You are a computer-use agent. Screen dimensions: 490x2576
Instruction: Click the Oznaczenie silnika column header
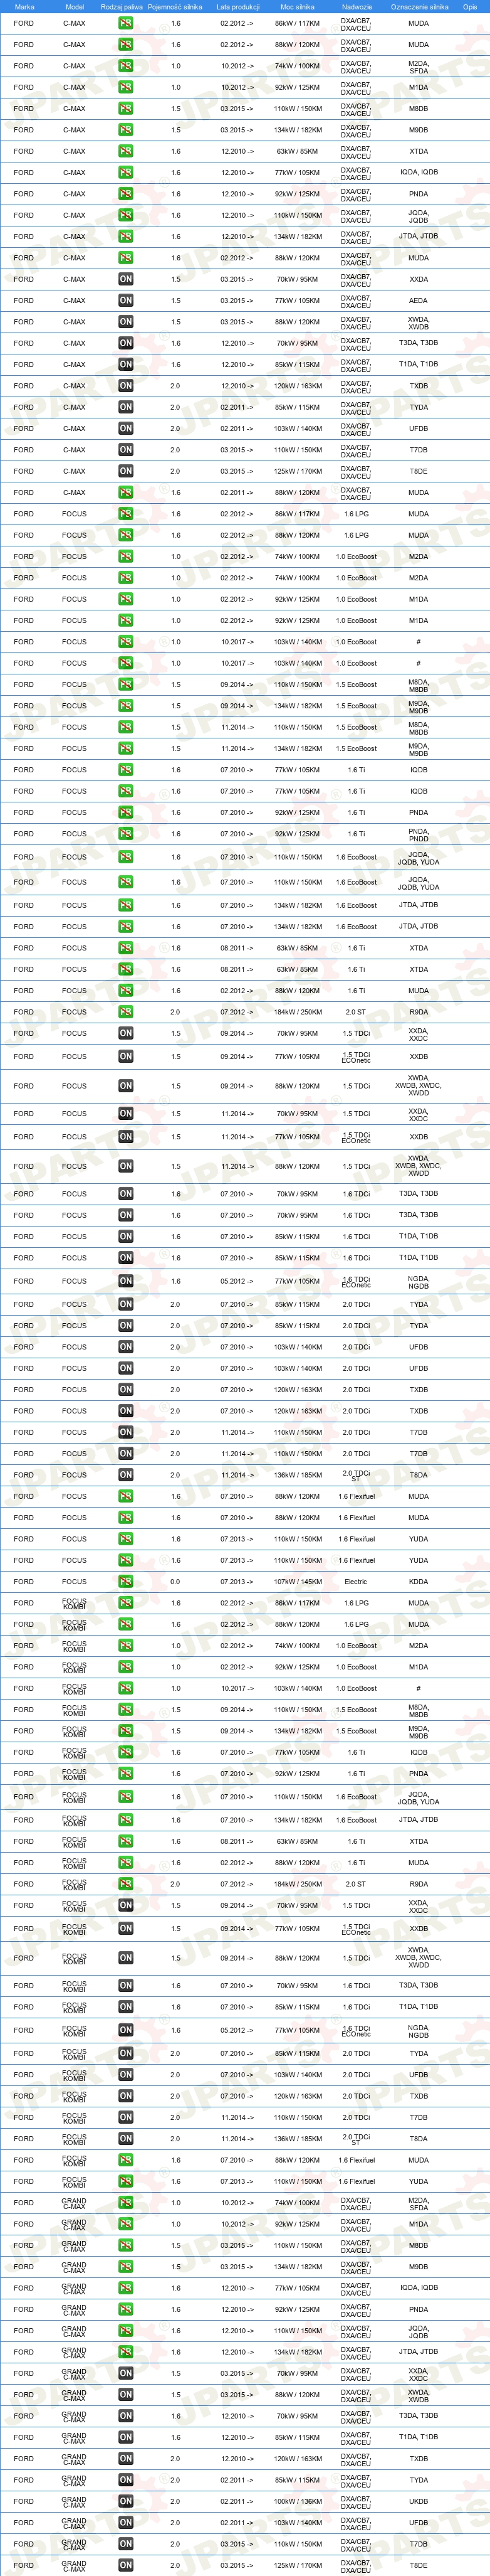[419, 6]
